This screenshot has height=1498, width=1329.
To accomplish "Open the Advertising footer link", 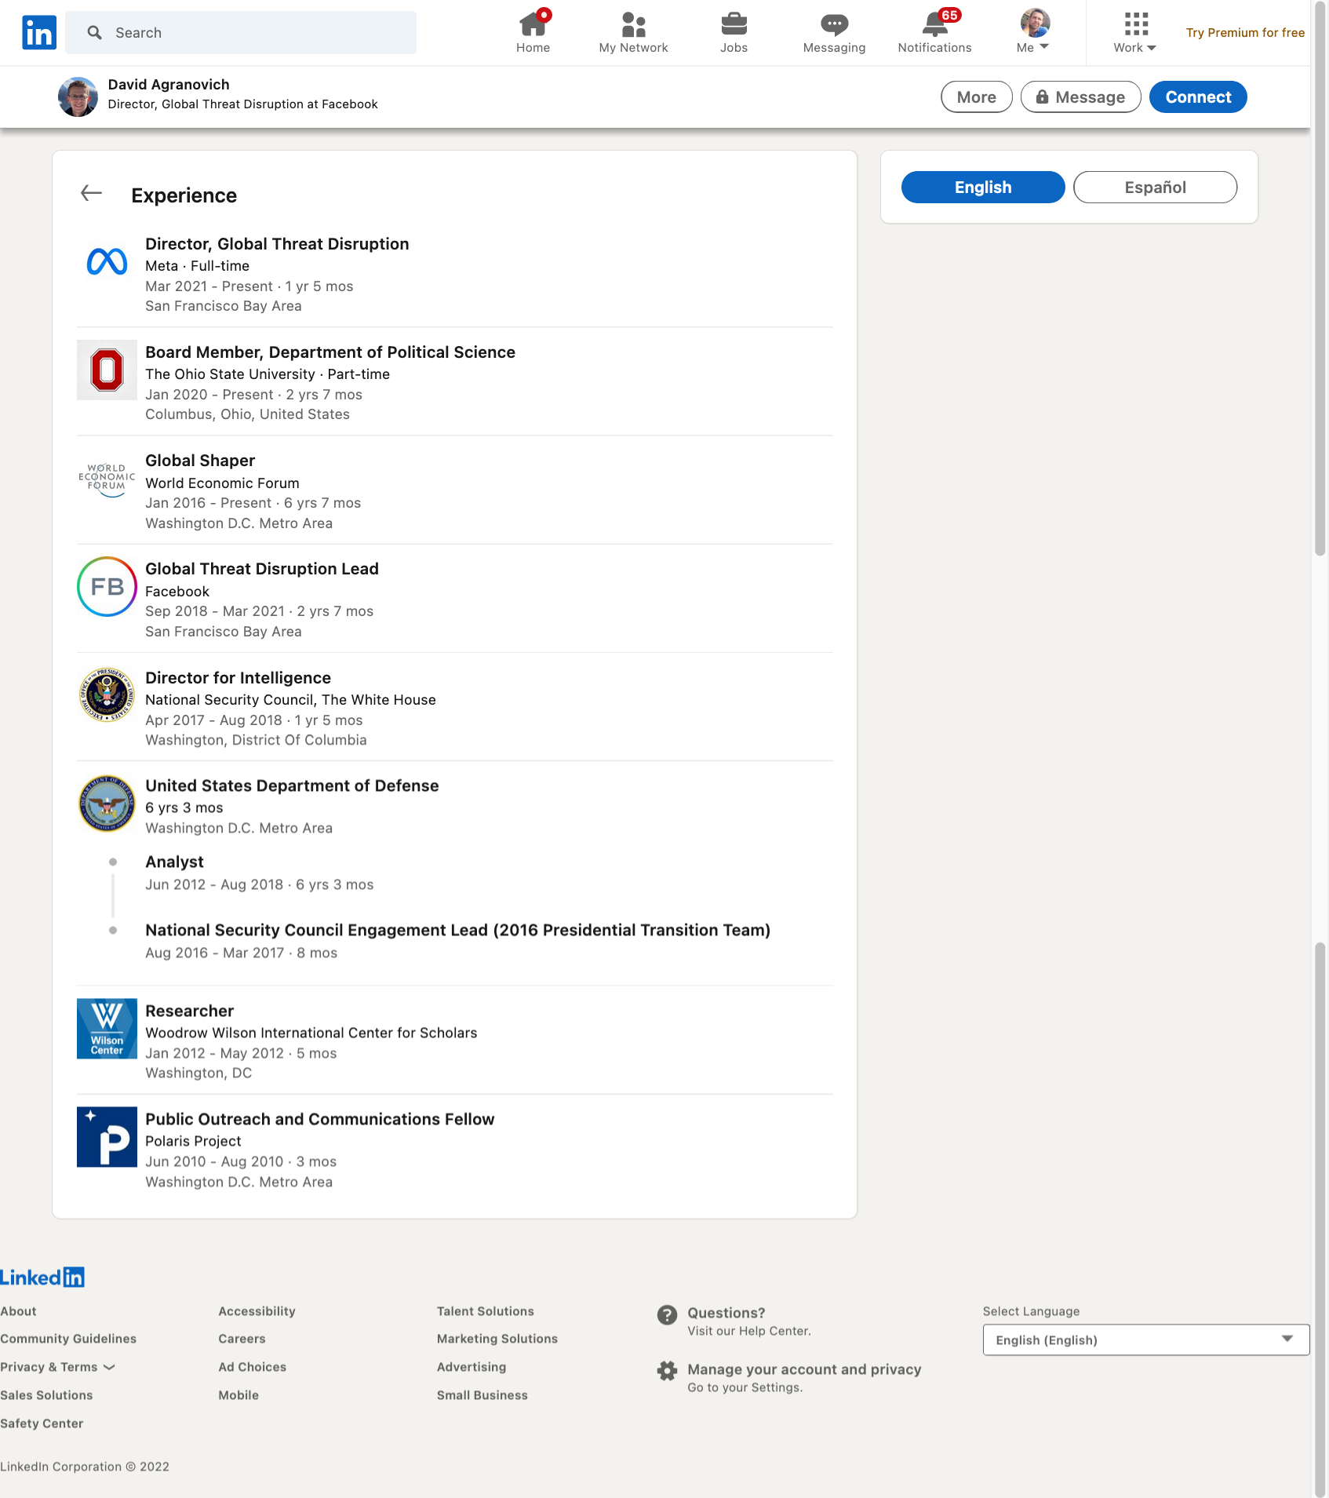I will click(x=471, y=1367).
